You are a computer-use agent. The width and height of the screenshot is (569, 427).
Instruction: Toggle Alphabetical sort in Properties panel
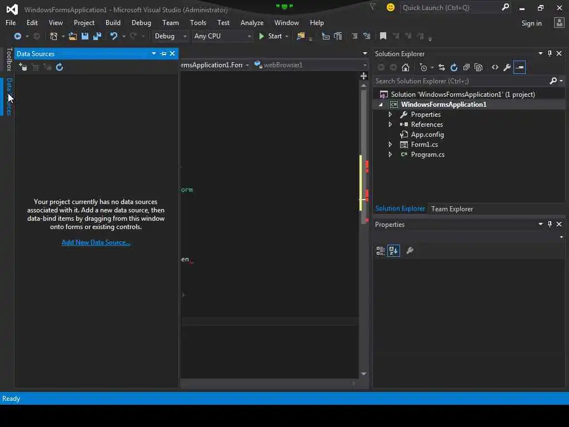(x=394, y=251)
